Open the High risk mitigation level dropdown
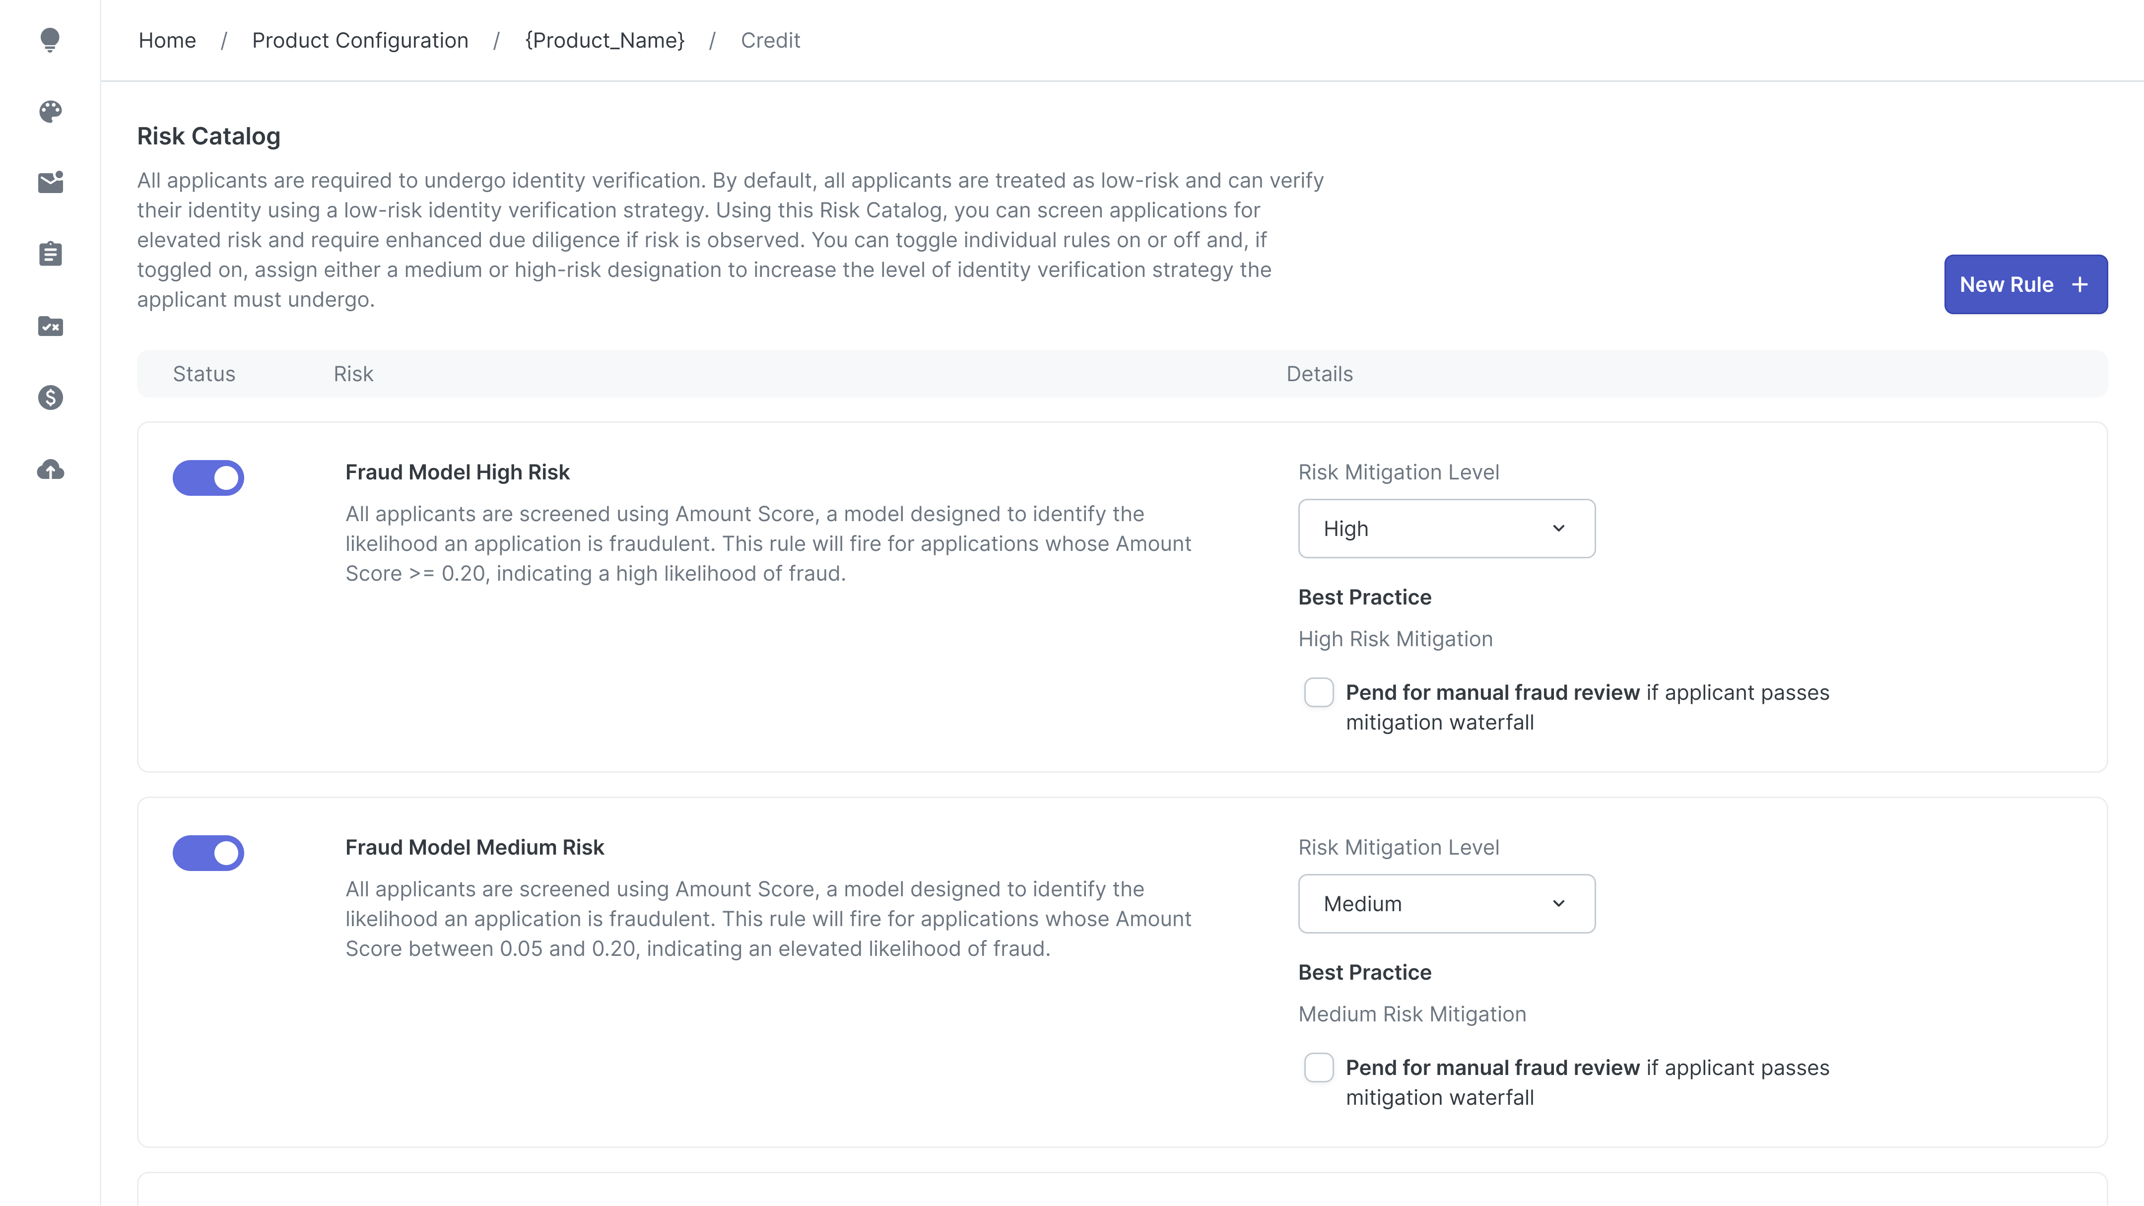This screenshot has width=2144, height=1206. pyautogui.click(x=1446, y=529)
